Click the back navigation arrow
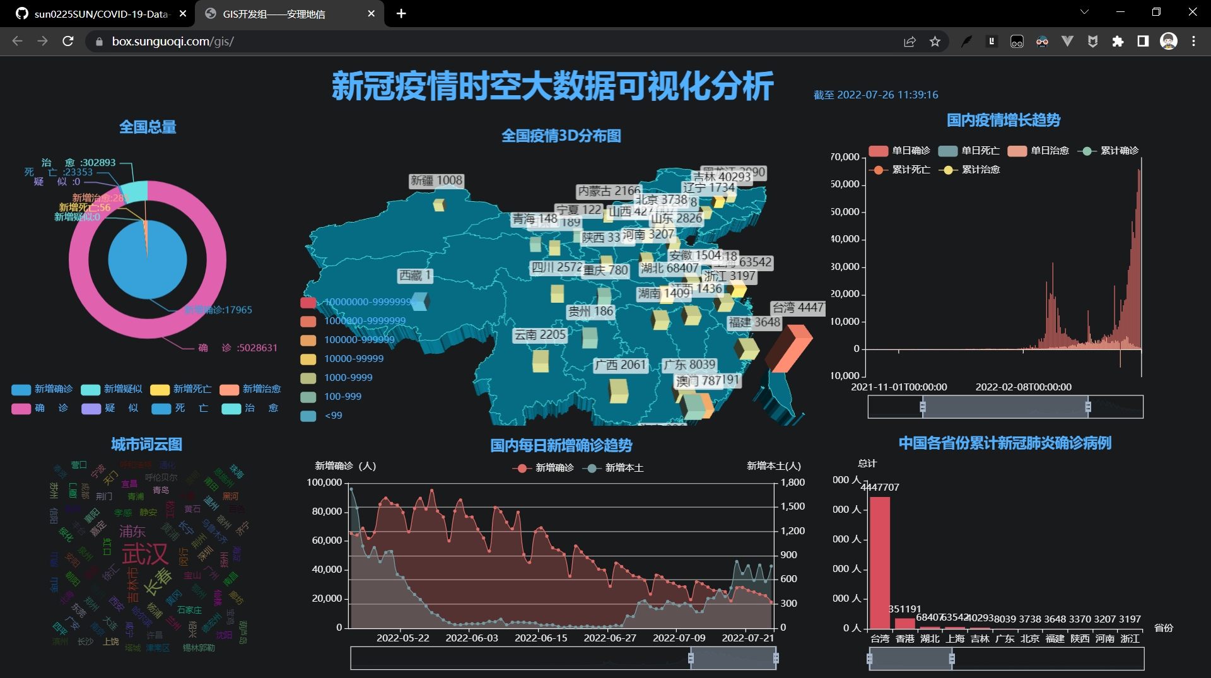Viewport: 1211px width, 678px height. coord(16,41)
